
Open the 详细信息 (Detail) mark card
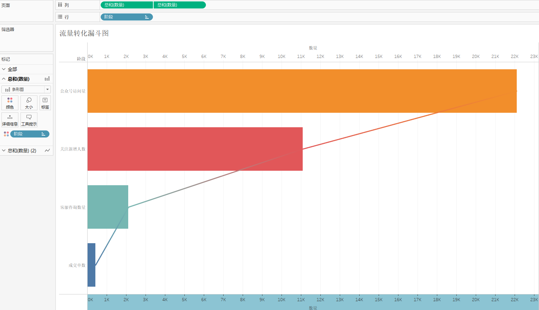[x=10, y=120]
